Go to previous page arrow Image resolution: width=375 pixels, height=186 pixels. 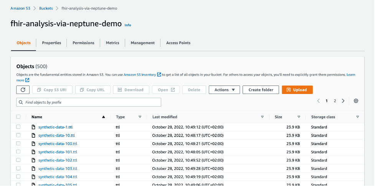[x=318, y=101]
